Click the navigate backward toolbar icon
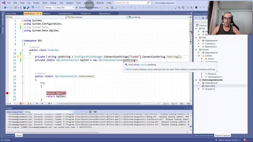 (5, 7)
